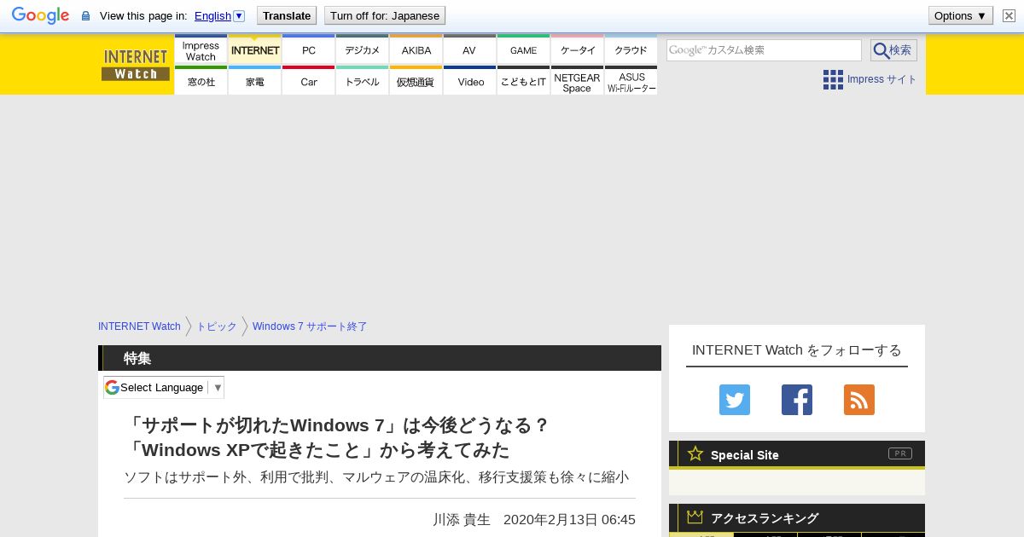1024x537 pixels.
Task: Turn off translation for Japanese
Action: point(385,15)
